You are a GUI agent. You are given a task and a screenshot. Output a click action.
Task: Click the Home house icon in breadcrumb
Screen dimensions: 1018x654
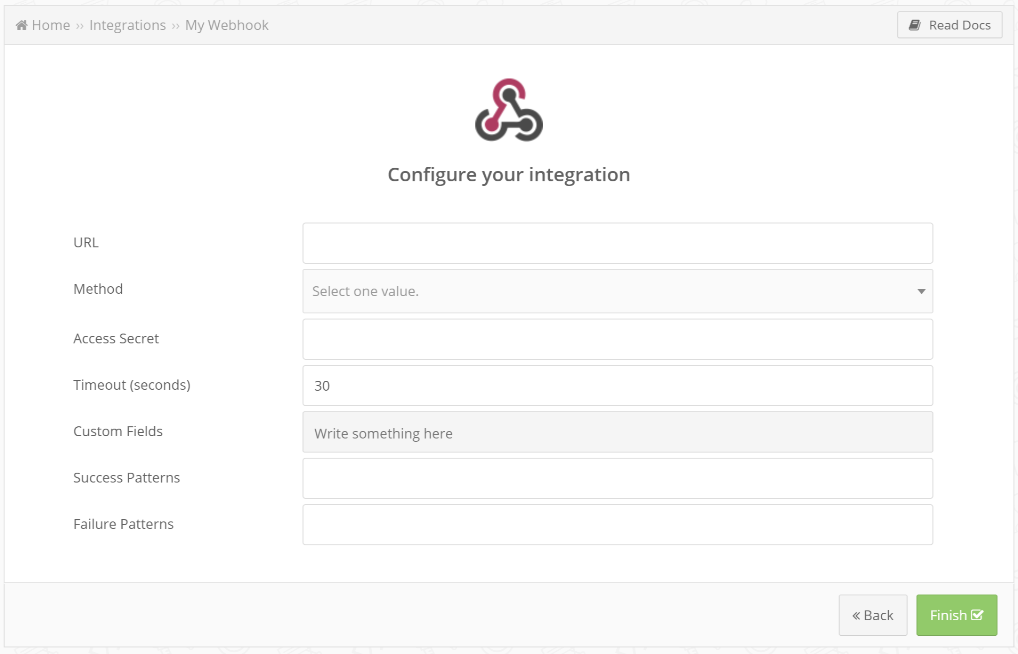point(22,25)
